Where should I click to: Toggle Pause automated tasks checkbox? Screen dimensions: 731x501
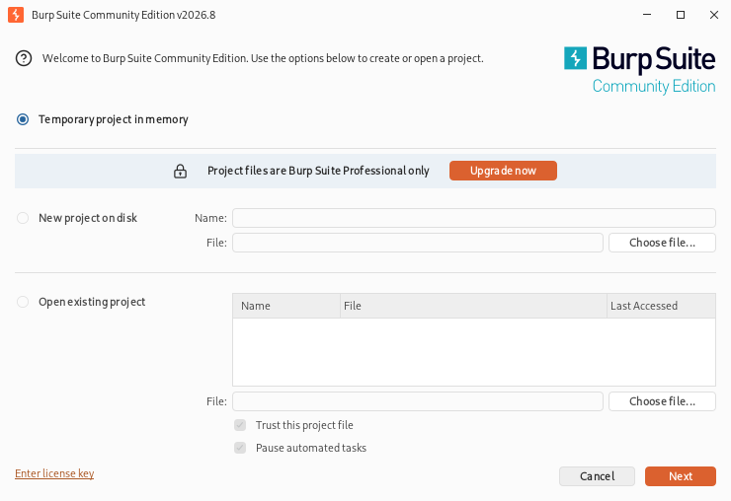tap(240, 448)
